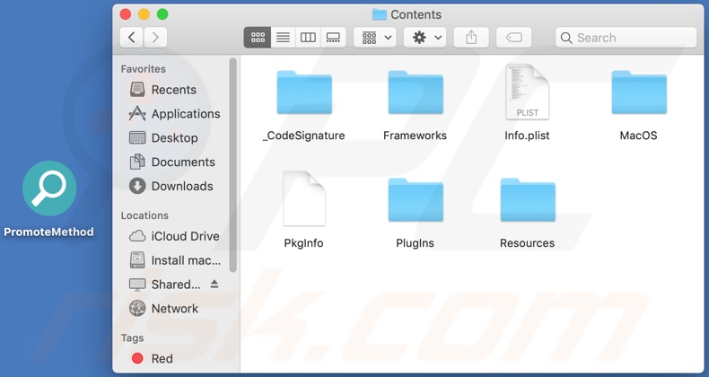Focus the Search field
Image resolution: width=709 pixels, height=377 pixels.
(x=626, y=38)
